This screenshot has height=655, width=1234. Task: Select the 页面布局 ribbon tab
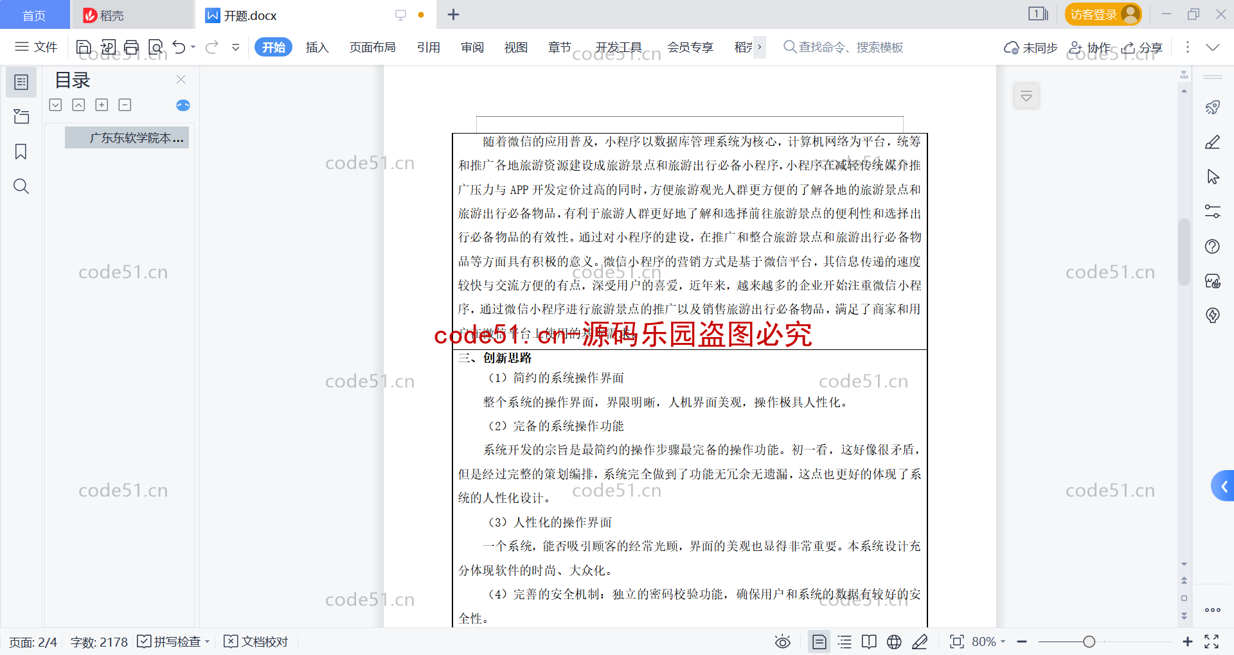(x=372, y=47)
